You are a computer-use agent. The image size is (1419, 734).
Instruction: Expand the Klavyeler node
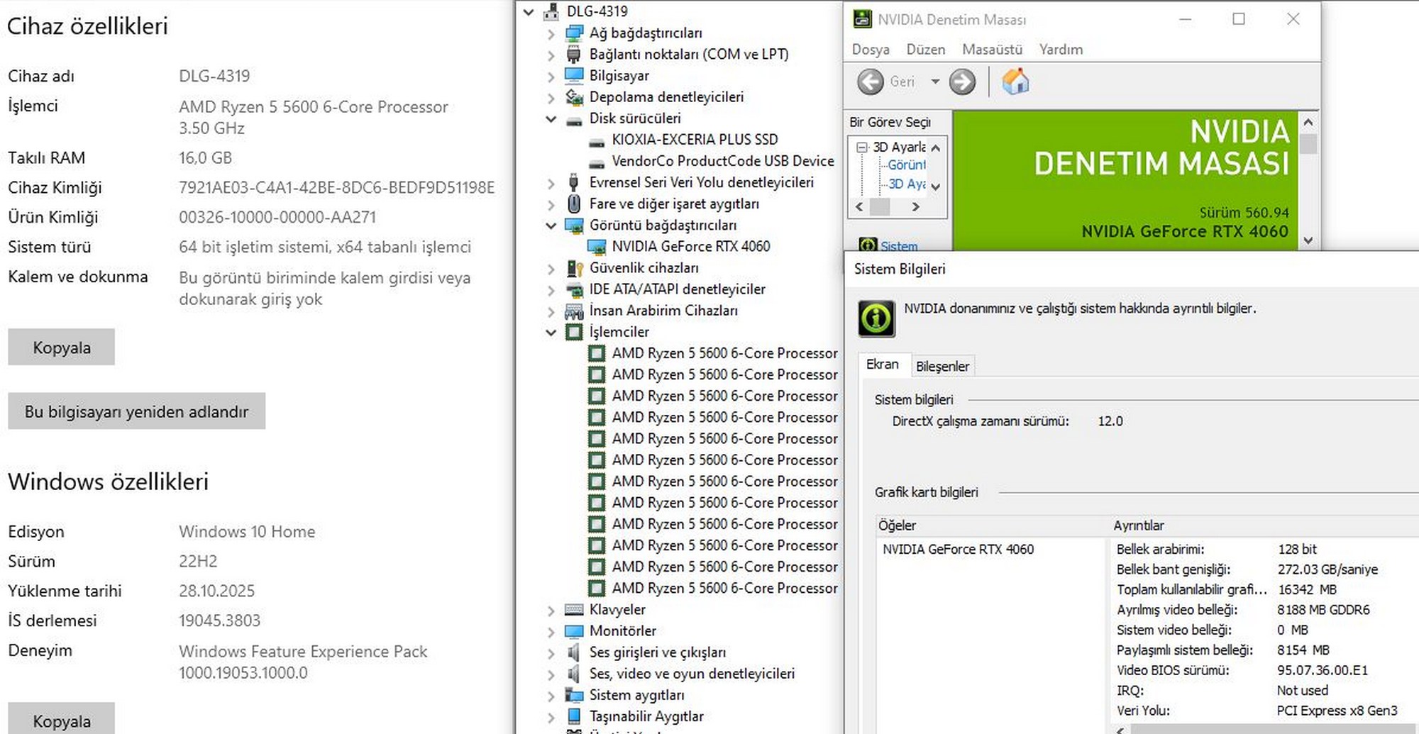551,610
